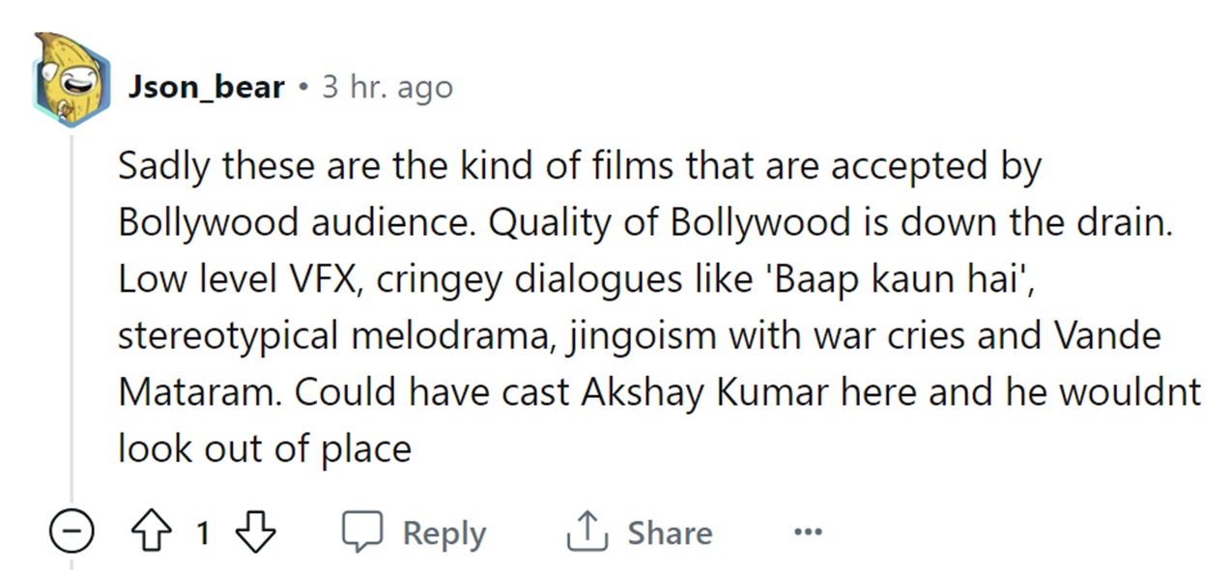Screen dimensions: 1230x570
Task: Click 'Vande' in the comment text
Action: tap(1106, 335)
